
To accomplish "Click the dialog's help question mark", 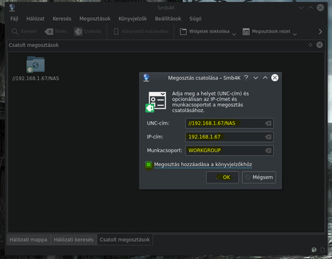I will (x=246, y=78).
